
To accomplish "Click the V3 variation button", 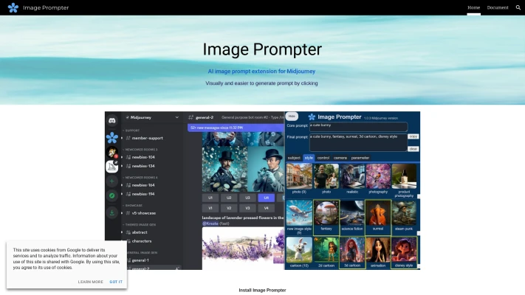I will tap(247, 208).
